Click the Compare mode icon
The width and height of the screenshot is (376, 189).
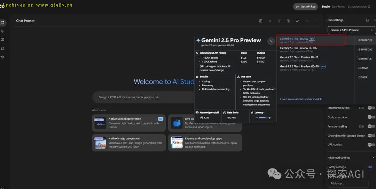click(298, 21)
